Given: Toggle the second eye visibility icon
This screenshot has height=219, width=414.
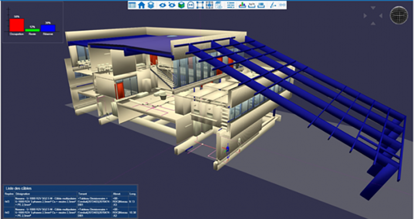Looking at the screenshot, I should 172,5.
